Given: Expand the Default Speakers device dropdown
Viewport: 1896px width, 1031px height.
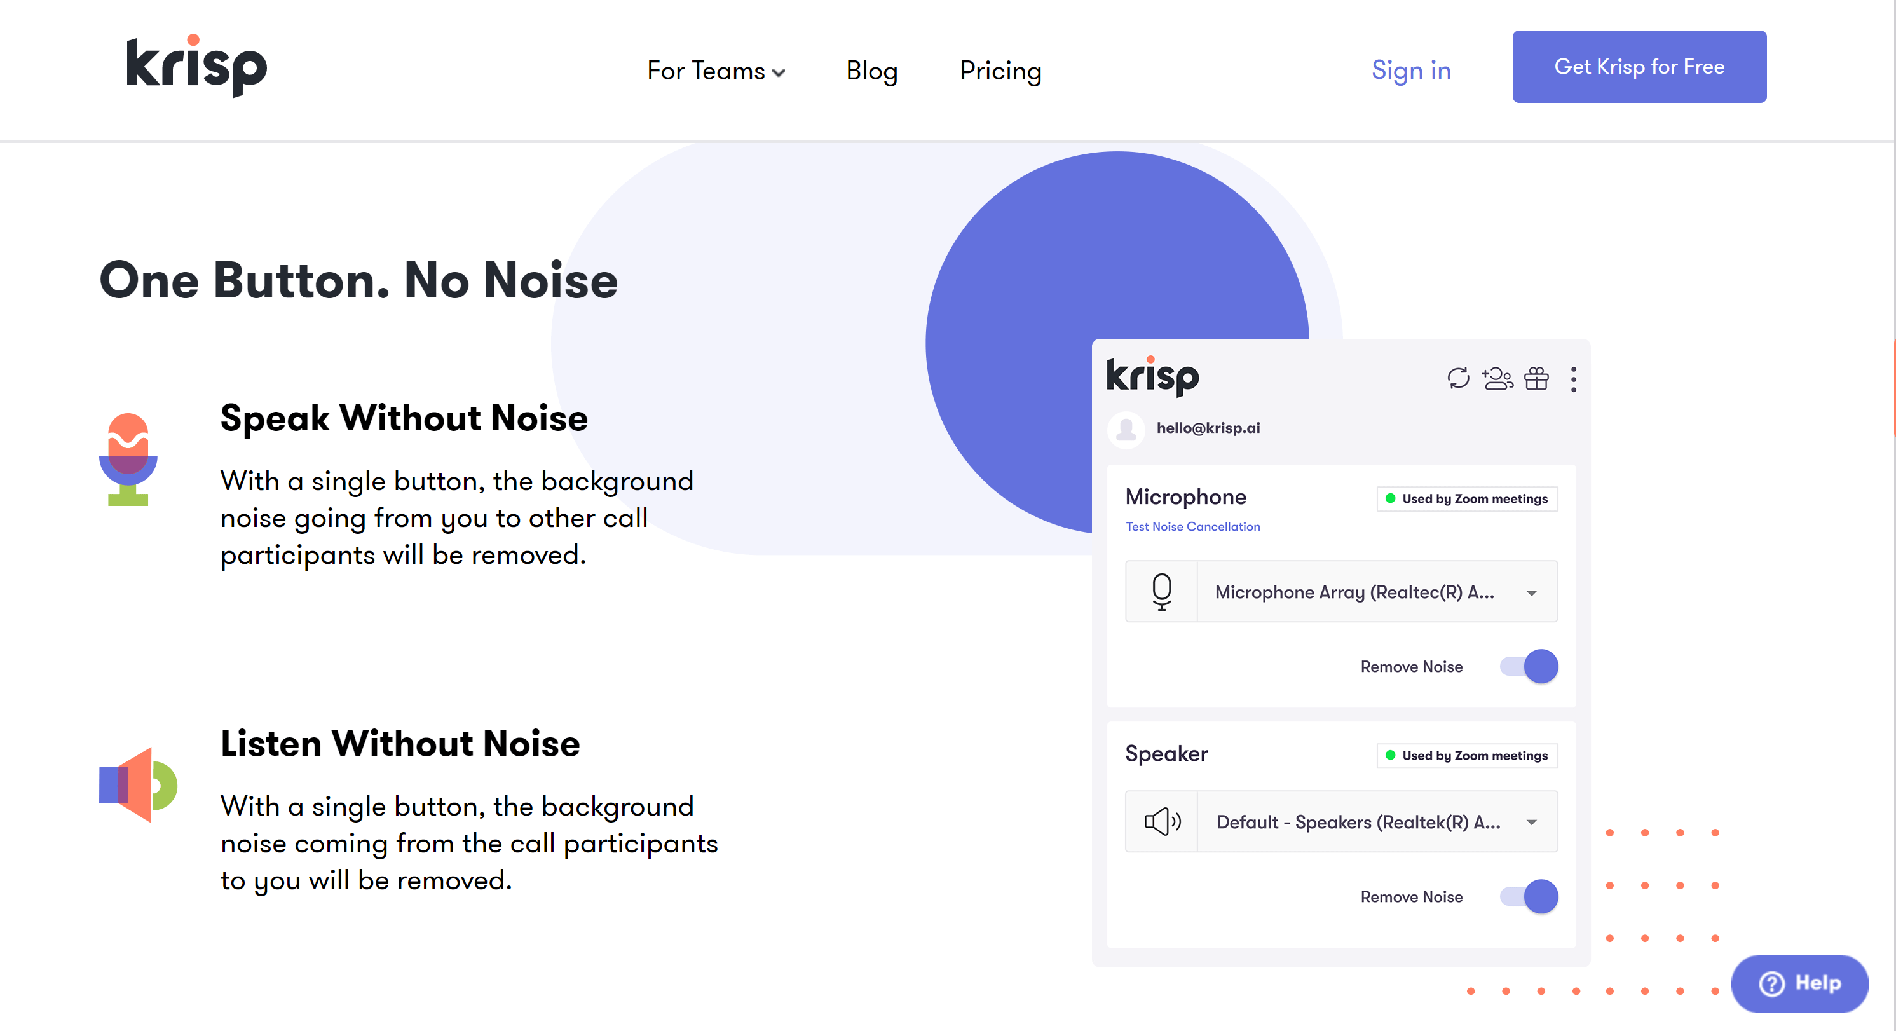Looking at the screenshot, I should pyautogui.click(x=1531, y=822).
